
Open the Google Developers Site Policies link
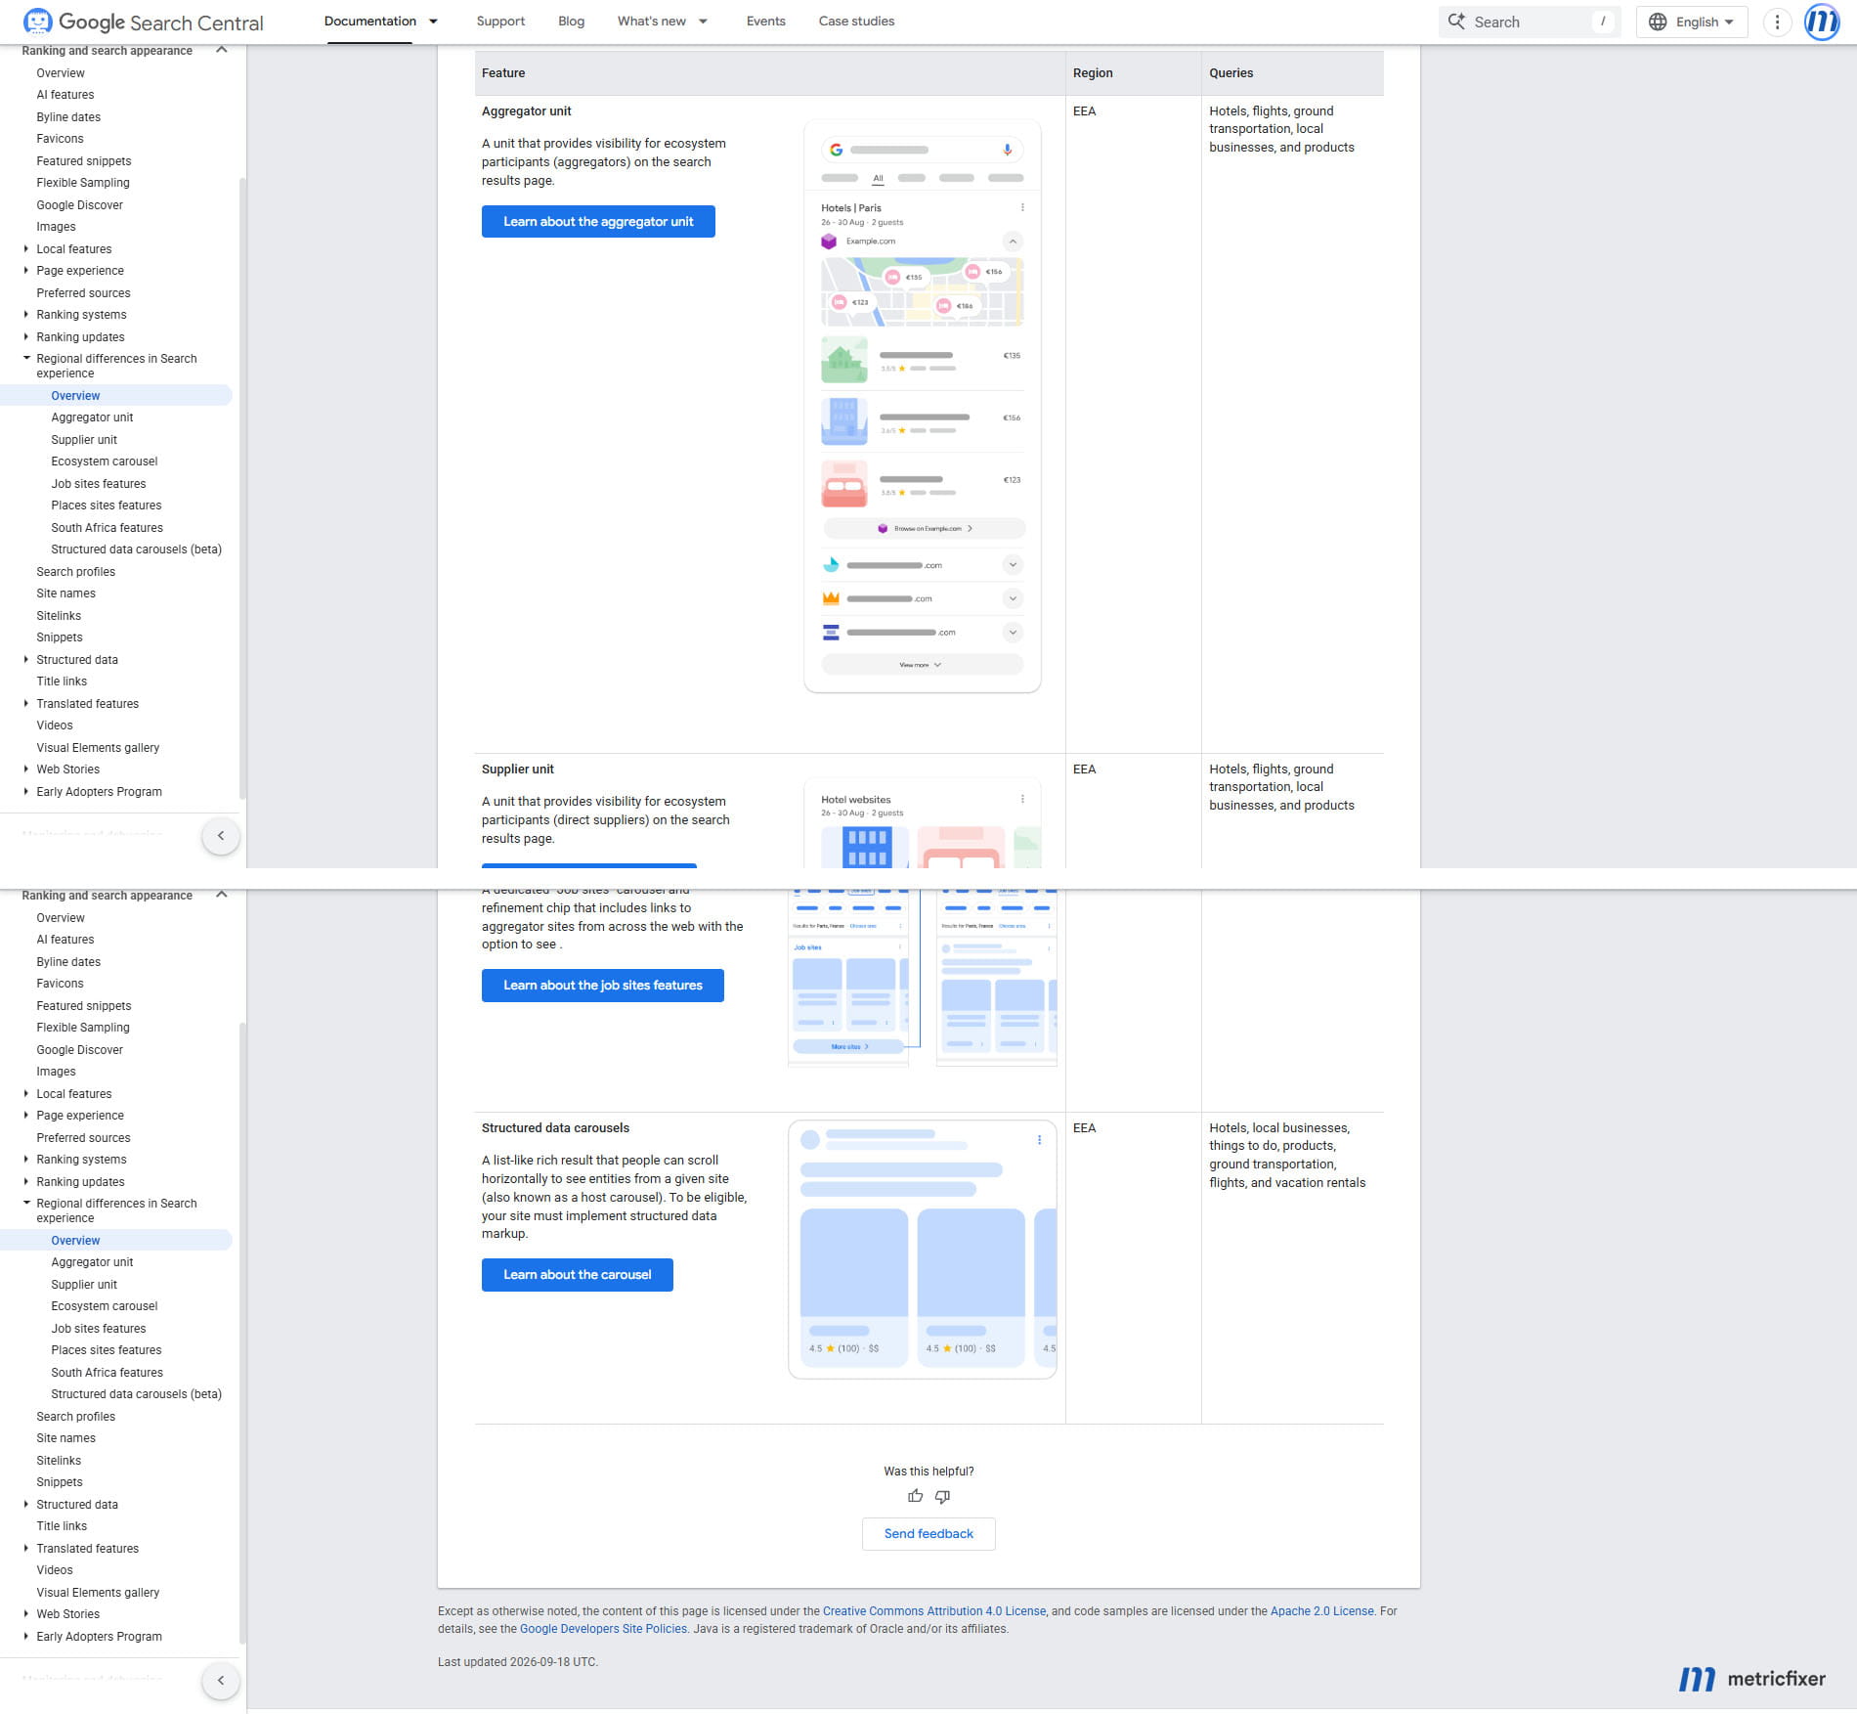point(603,1628)
